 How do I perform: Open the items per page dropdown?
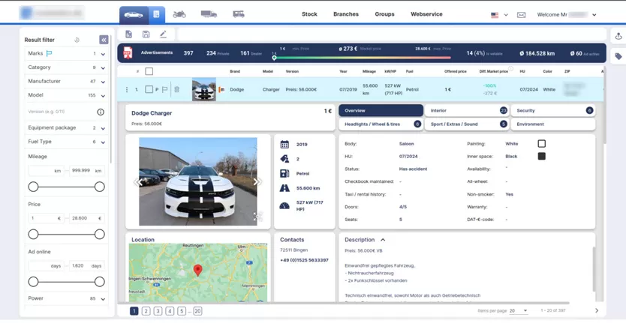coord(519,310)
